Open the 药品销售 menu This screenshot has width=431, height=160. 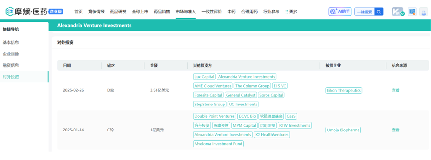tap(162, 12)
